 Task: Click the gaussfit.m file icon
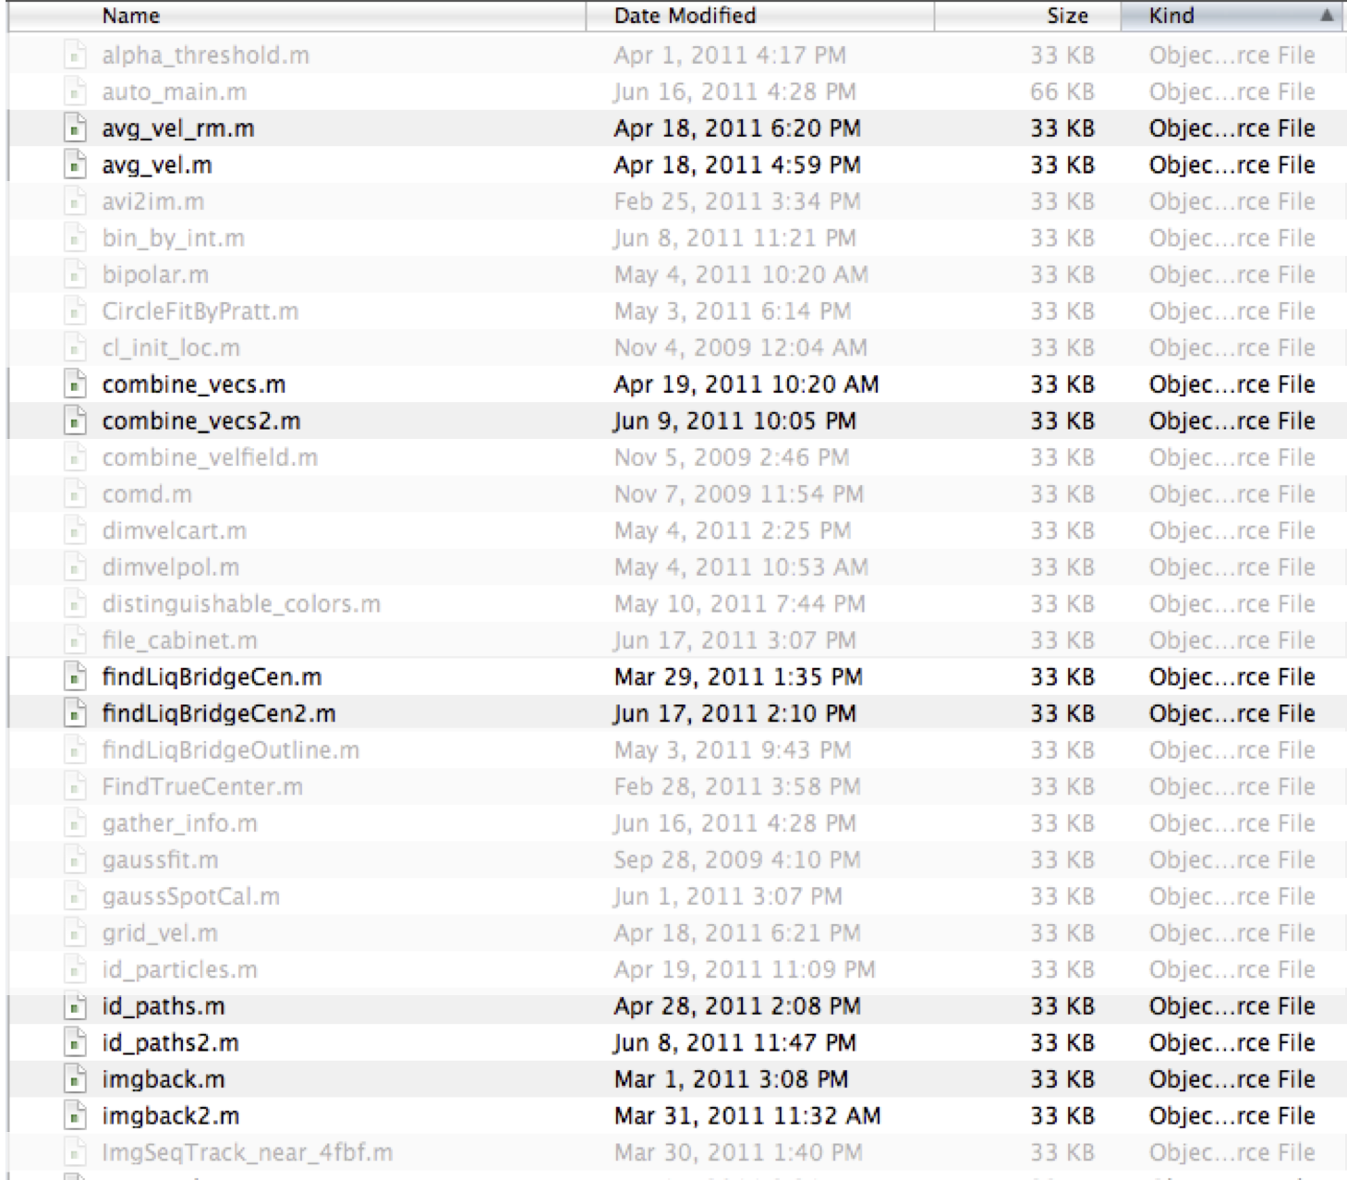pos(75,860)
